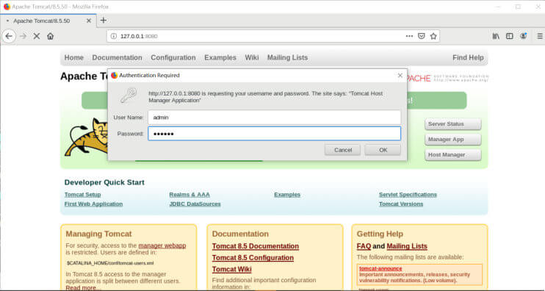Open Firefox account icon

(x=523, y=36)
